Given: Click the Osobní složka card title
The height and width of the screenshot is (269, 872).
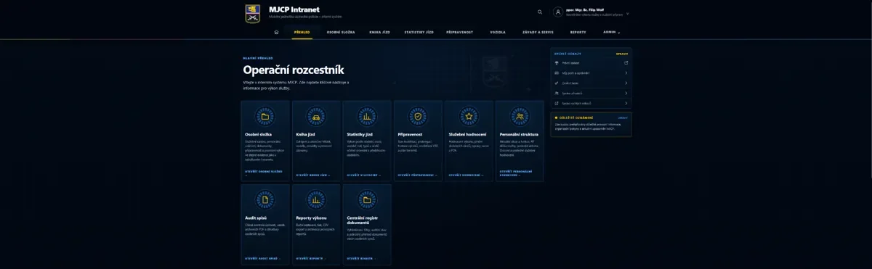Looking at the screenshot, I should 259,134.
